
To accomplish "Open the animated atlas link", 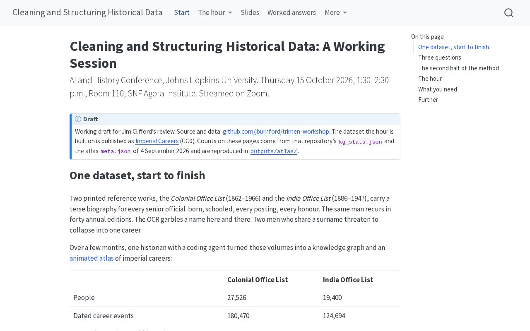I will coord(92,258).
